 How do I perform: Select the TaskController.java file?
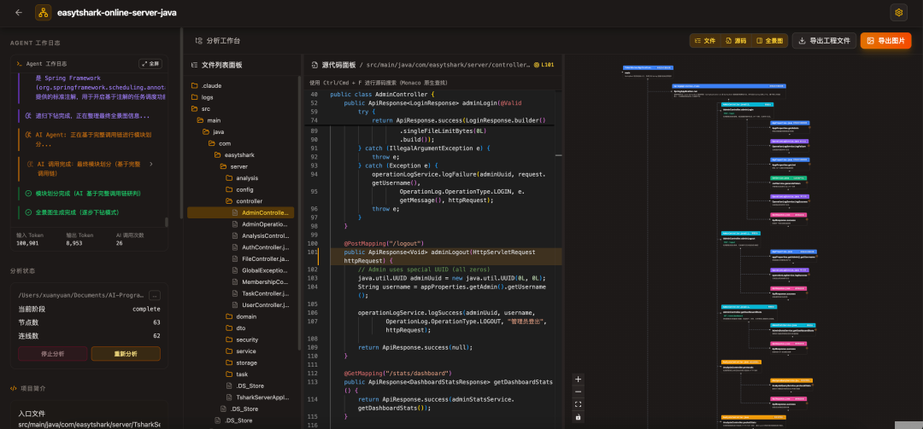click(265, 293)
